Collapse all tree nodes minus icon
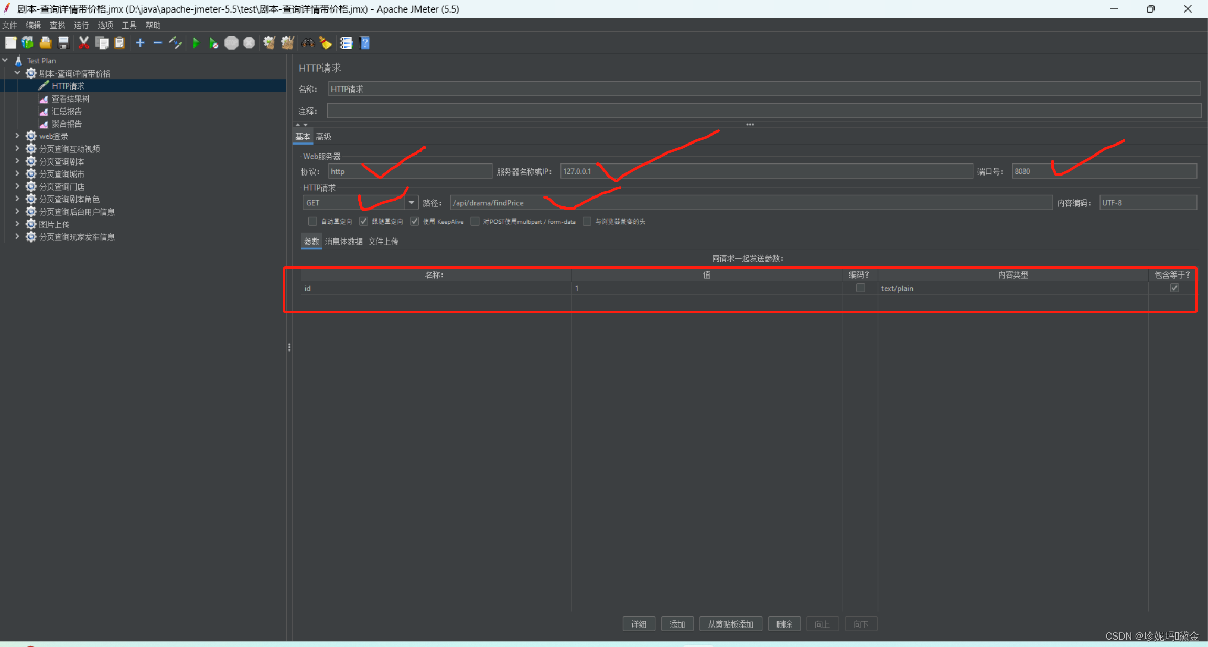This screenshot has height=647, width=1208. [157, 43]
